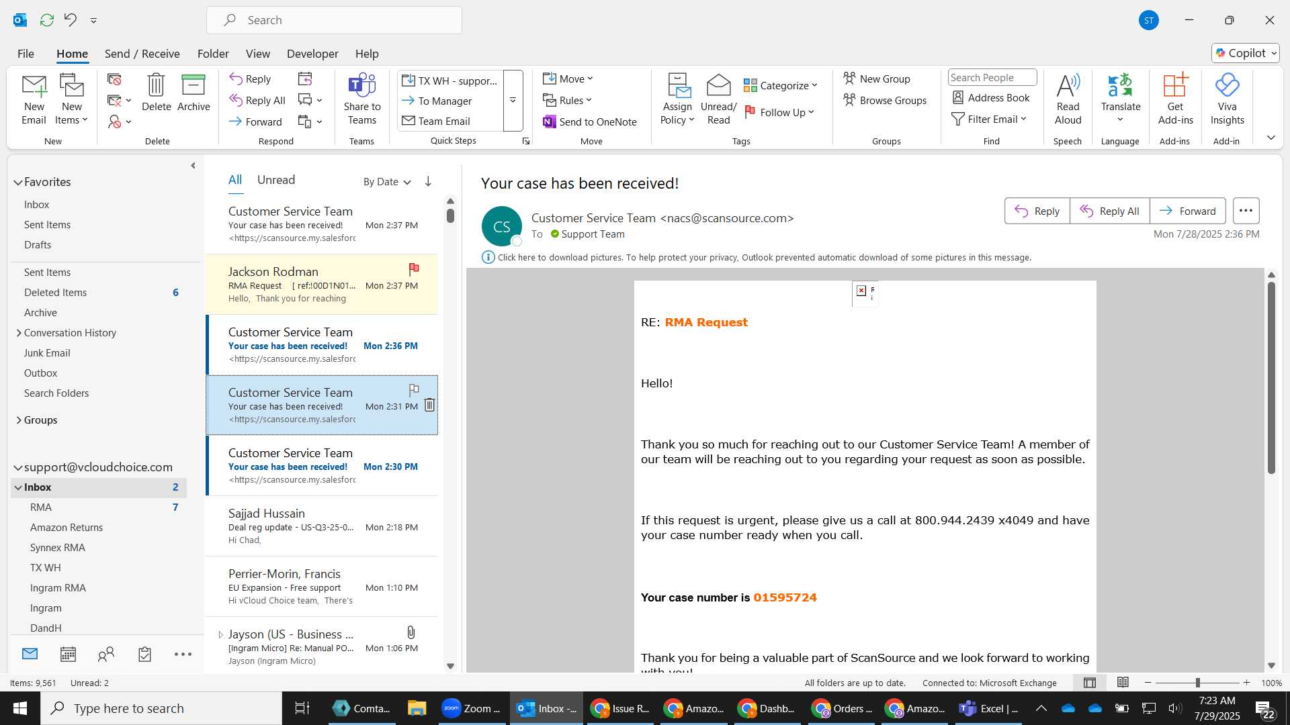This screenshot has width=1290, height=725.
Task: Click the Send/Receive sync icon in title bar
Action: coord(46,20)
